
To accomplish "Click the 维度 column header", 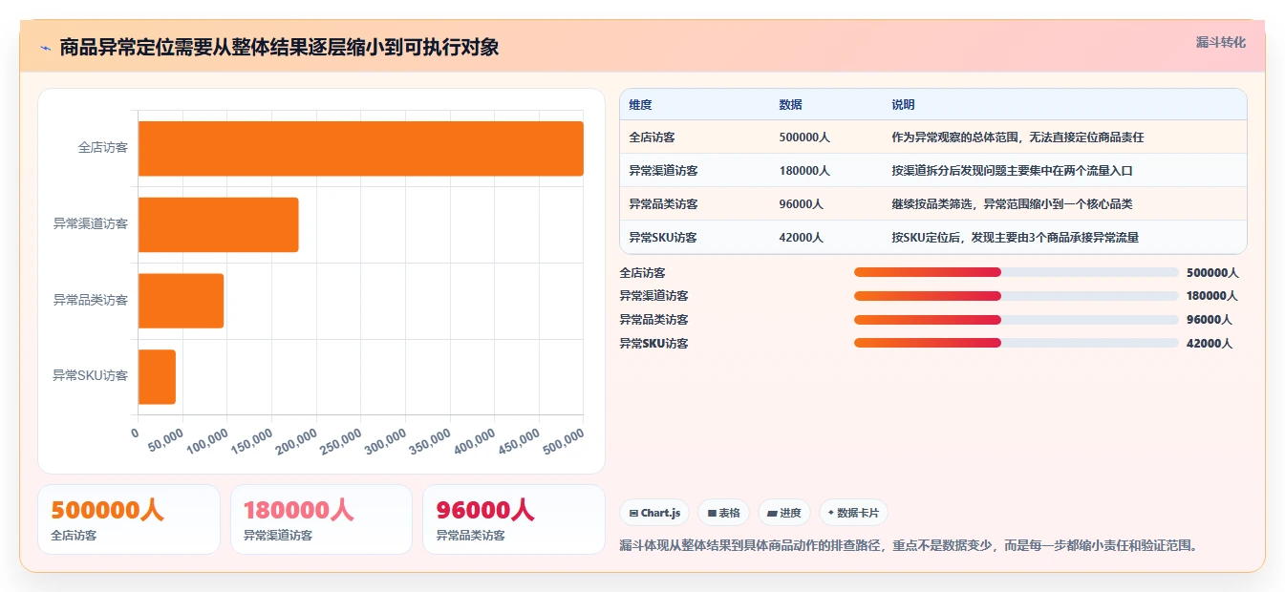I will point(640,105).
